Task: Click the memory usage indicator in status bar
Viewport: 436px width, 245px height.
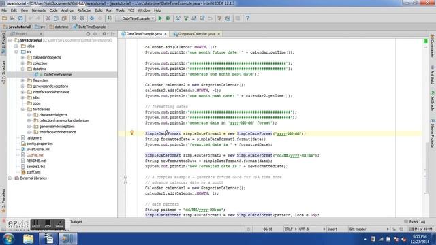Action: tap(422, 229)
